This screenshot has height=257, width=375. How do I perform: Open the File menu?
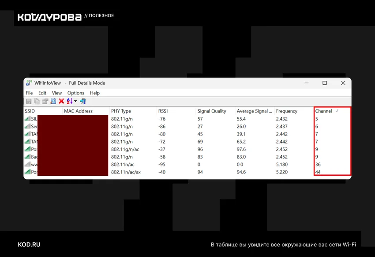click(x=29, y=93)
